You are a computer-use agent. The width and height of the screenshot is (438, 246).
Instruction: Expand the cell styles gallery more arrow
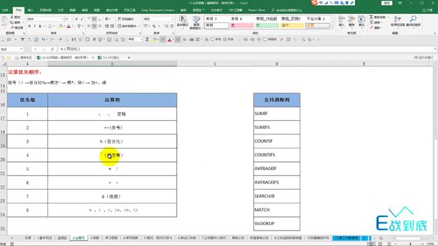332,27
